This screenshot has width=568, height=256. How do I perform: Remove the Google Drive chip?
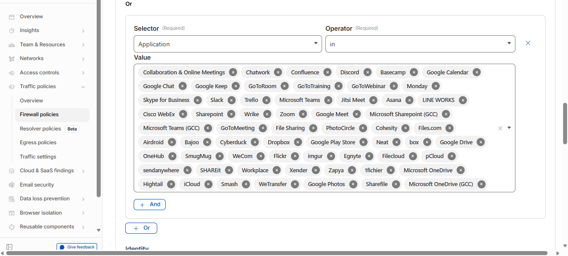coord(481,142)
